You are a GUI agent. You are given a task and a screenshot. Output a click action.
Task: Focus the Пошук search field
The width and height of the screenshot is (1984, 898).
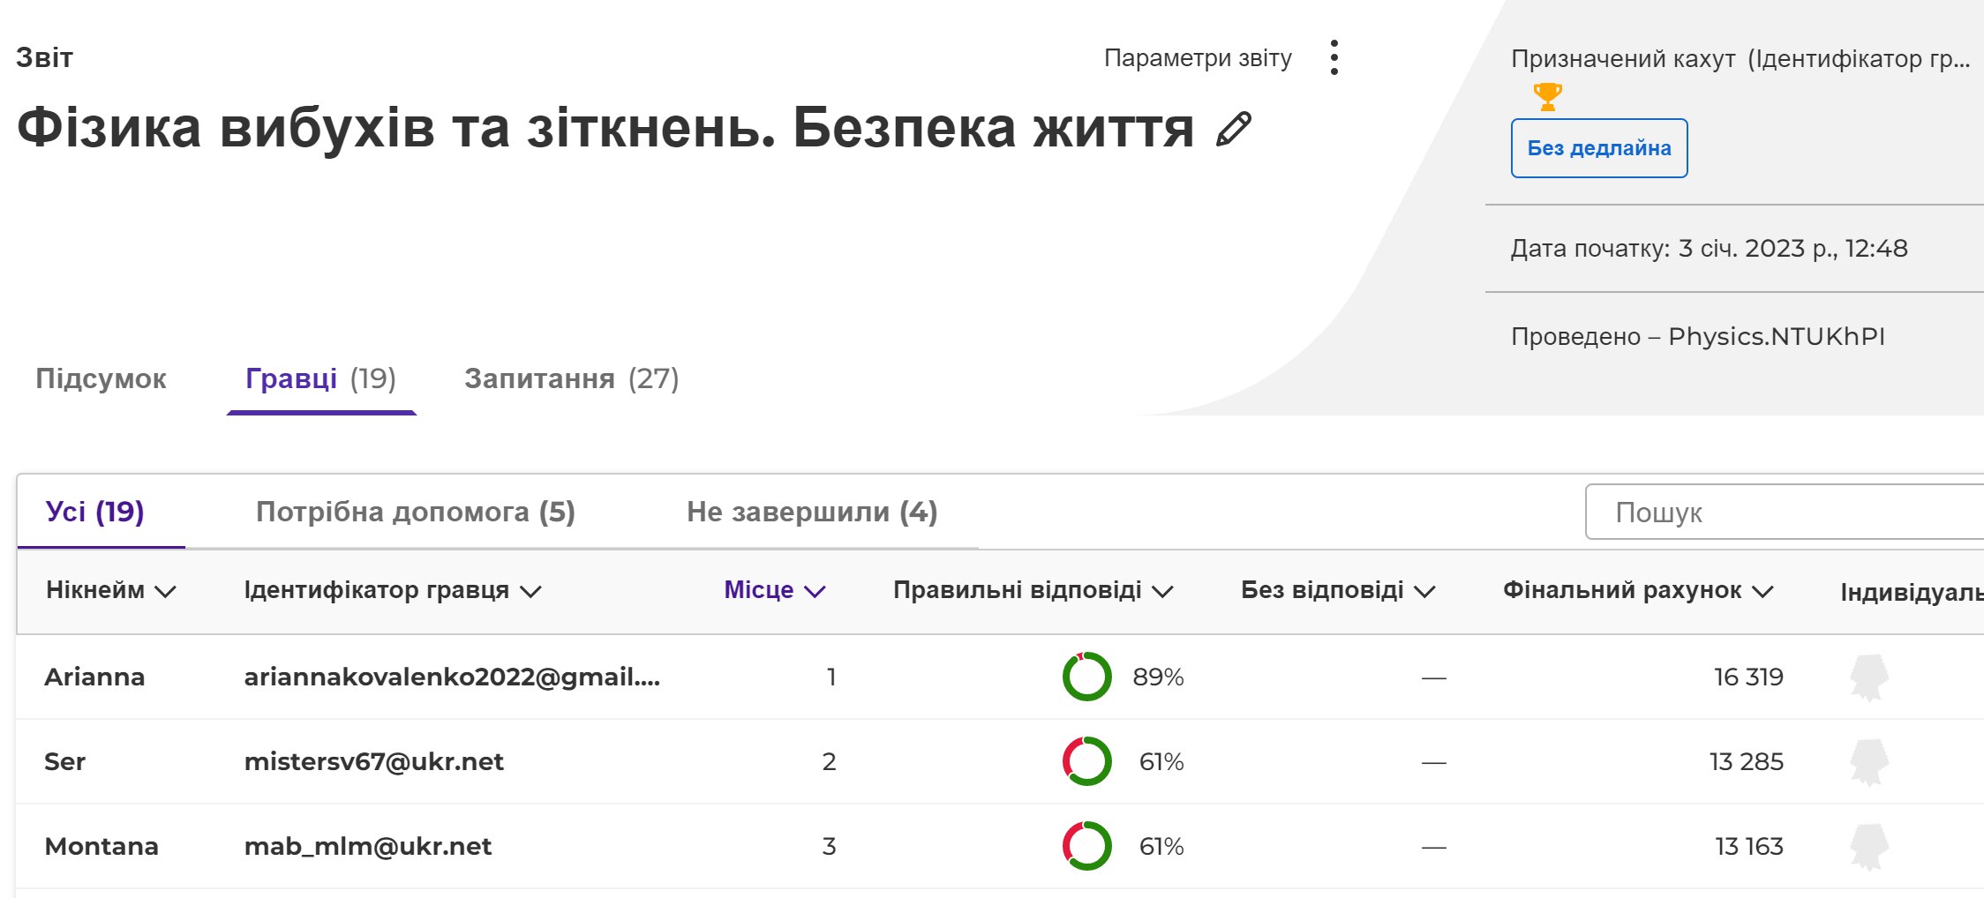[x=1785, y=512]
